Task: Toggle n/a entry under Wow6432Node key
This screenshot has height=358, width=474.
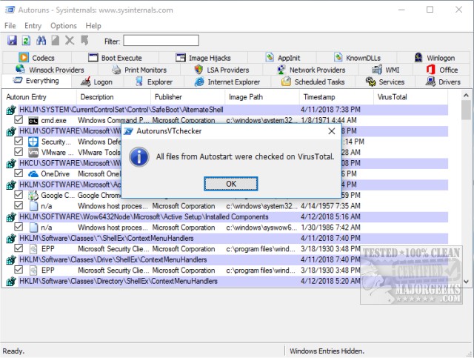Action: pyautogui.click(x=19, y=227)
